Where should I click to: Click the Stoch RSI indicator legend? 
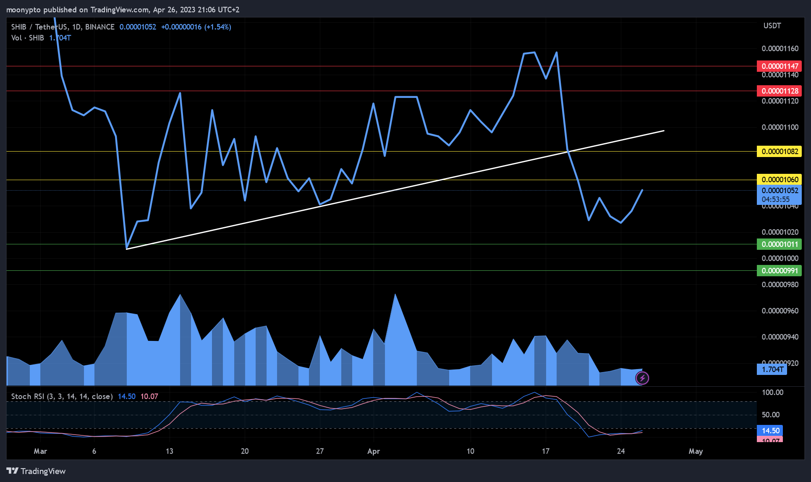62,396
